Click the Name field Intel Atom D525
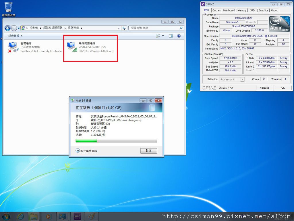 tap(243, 18)
